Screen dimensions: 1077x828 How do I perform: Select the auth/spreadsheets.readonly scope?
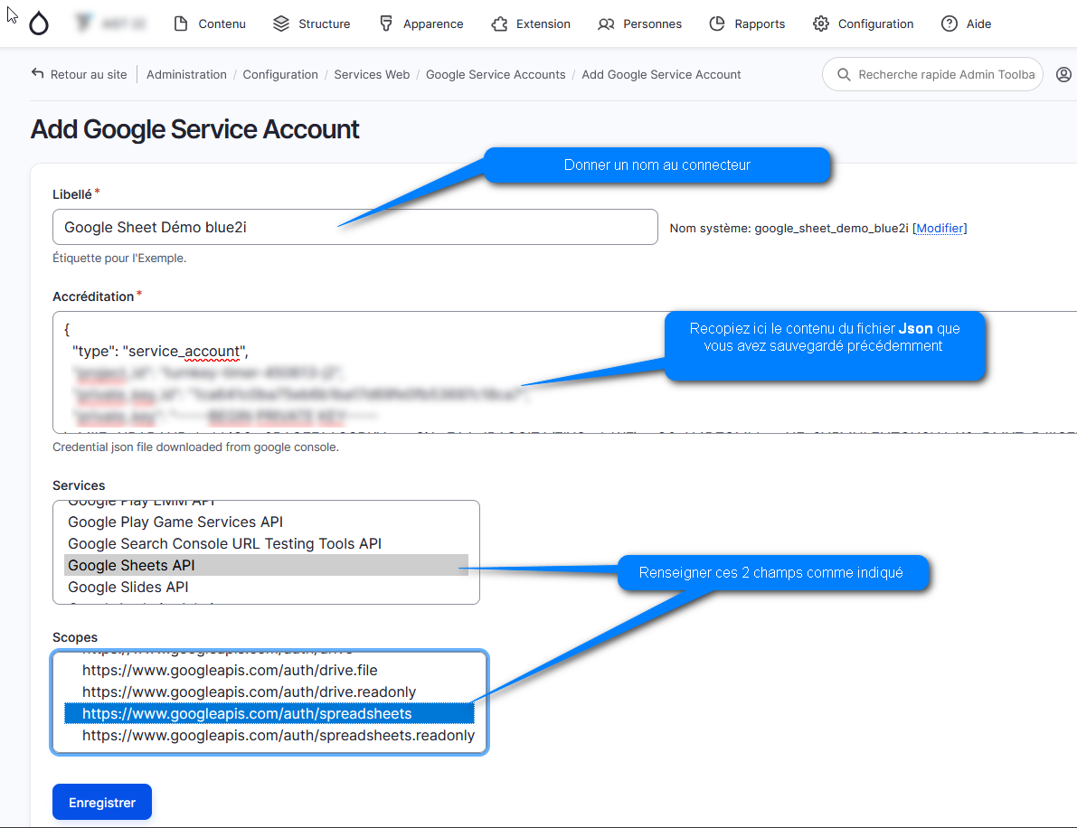point(269,735)
